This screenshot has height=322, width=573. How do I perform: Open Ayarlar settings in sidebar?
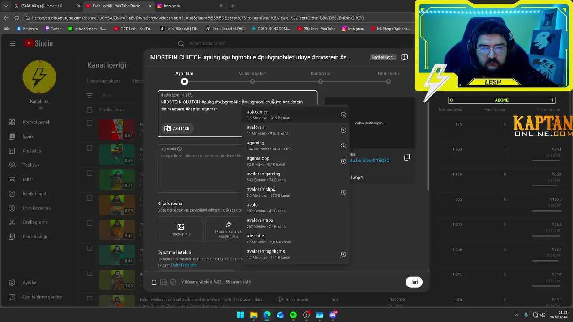30,283
